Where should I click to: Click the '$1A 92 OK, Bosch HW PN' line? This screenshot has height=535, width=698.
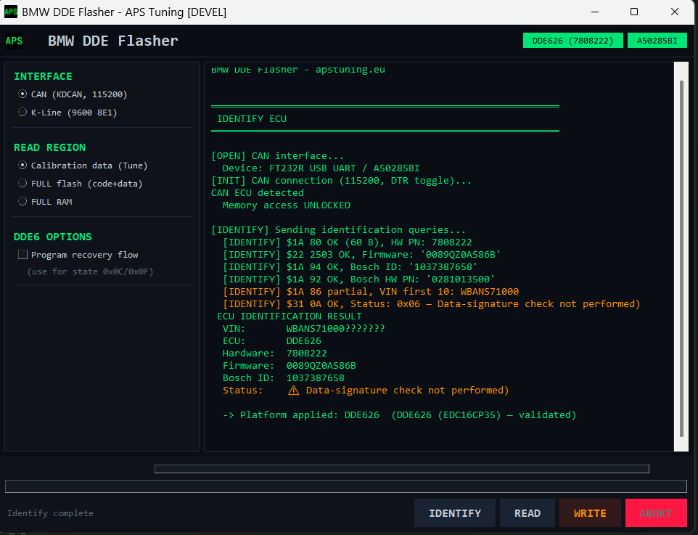click(358, 279)
